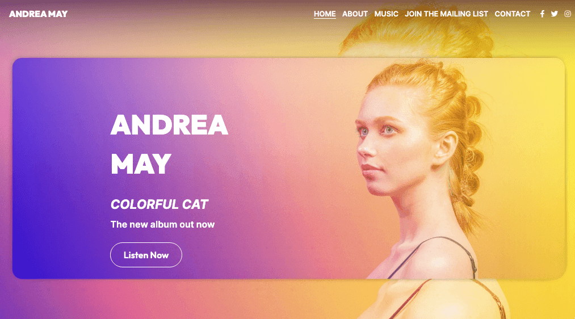Viewport: 575px width, 319px height.
Task: Open the Instagram icon in header
Action: pyautogui.click(x=568, y=14)
